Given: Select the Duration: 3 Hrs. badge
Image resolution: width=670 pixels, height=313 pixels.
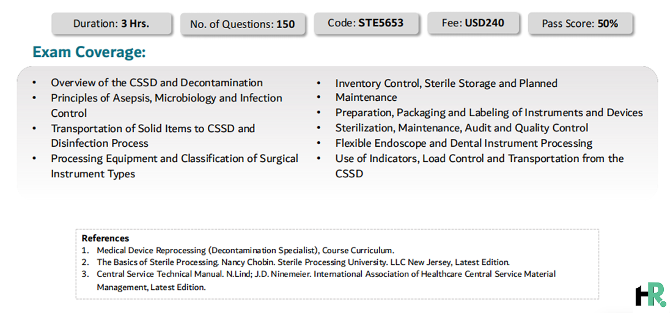Looking at the screenshot, I should click(111, 23).
